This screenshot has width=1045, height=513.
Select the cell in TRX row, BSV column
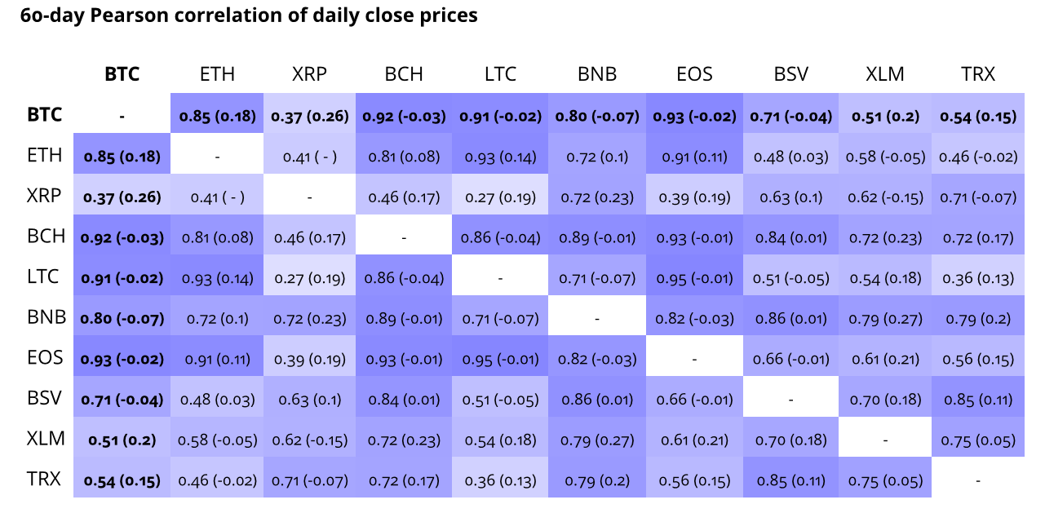tap(790, 480)
